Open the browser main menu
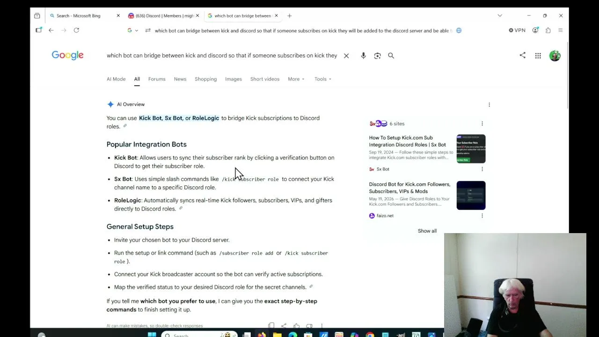This screenshot has height=337, width=599. coord(560,30)
